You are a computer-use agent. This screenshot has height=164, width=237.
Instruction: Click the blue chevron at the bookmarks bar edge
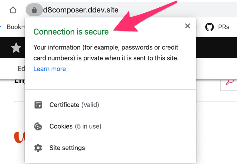(x=1, y=26)
